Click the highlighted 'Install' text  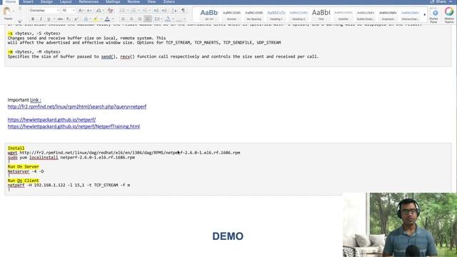pyautogui.click(x=16, y=148)
